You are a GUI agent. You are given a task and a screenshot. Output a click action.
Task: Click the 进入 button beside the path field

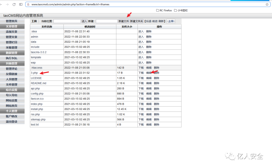[84, 21]
